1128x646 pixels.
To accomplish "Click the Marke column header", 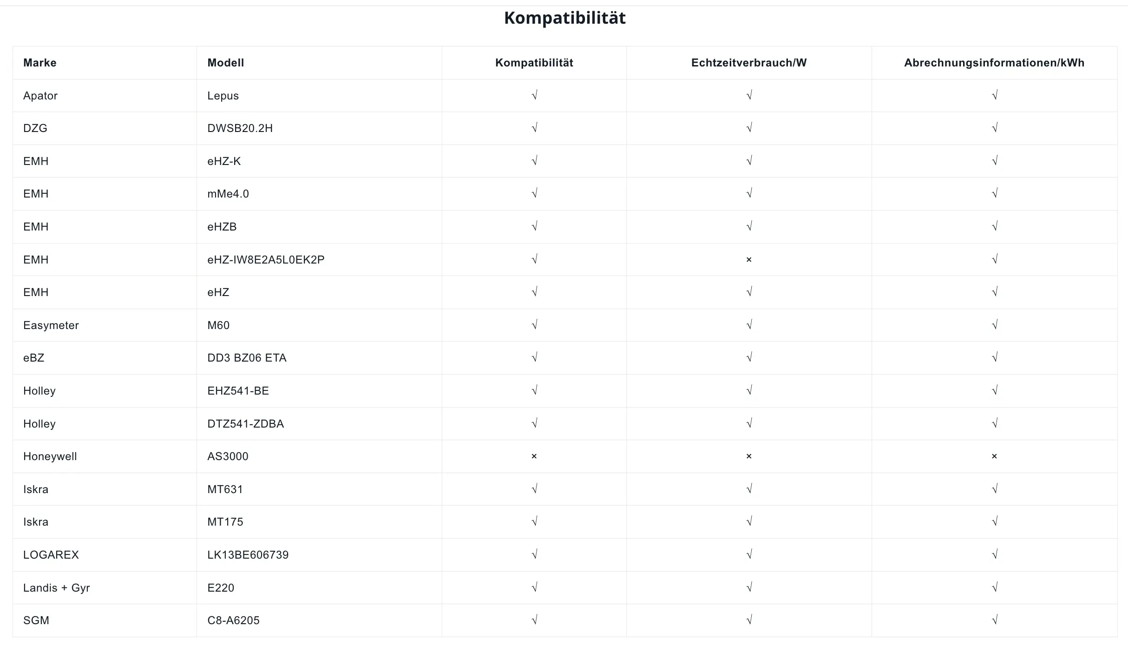I will [x=40, y=63].
